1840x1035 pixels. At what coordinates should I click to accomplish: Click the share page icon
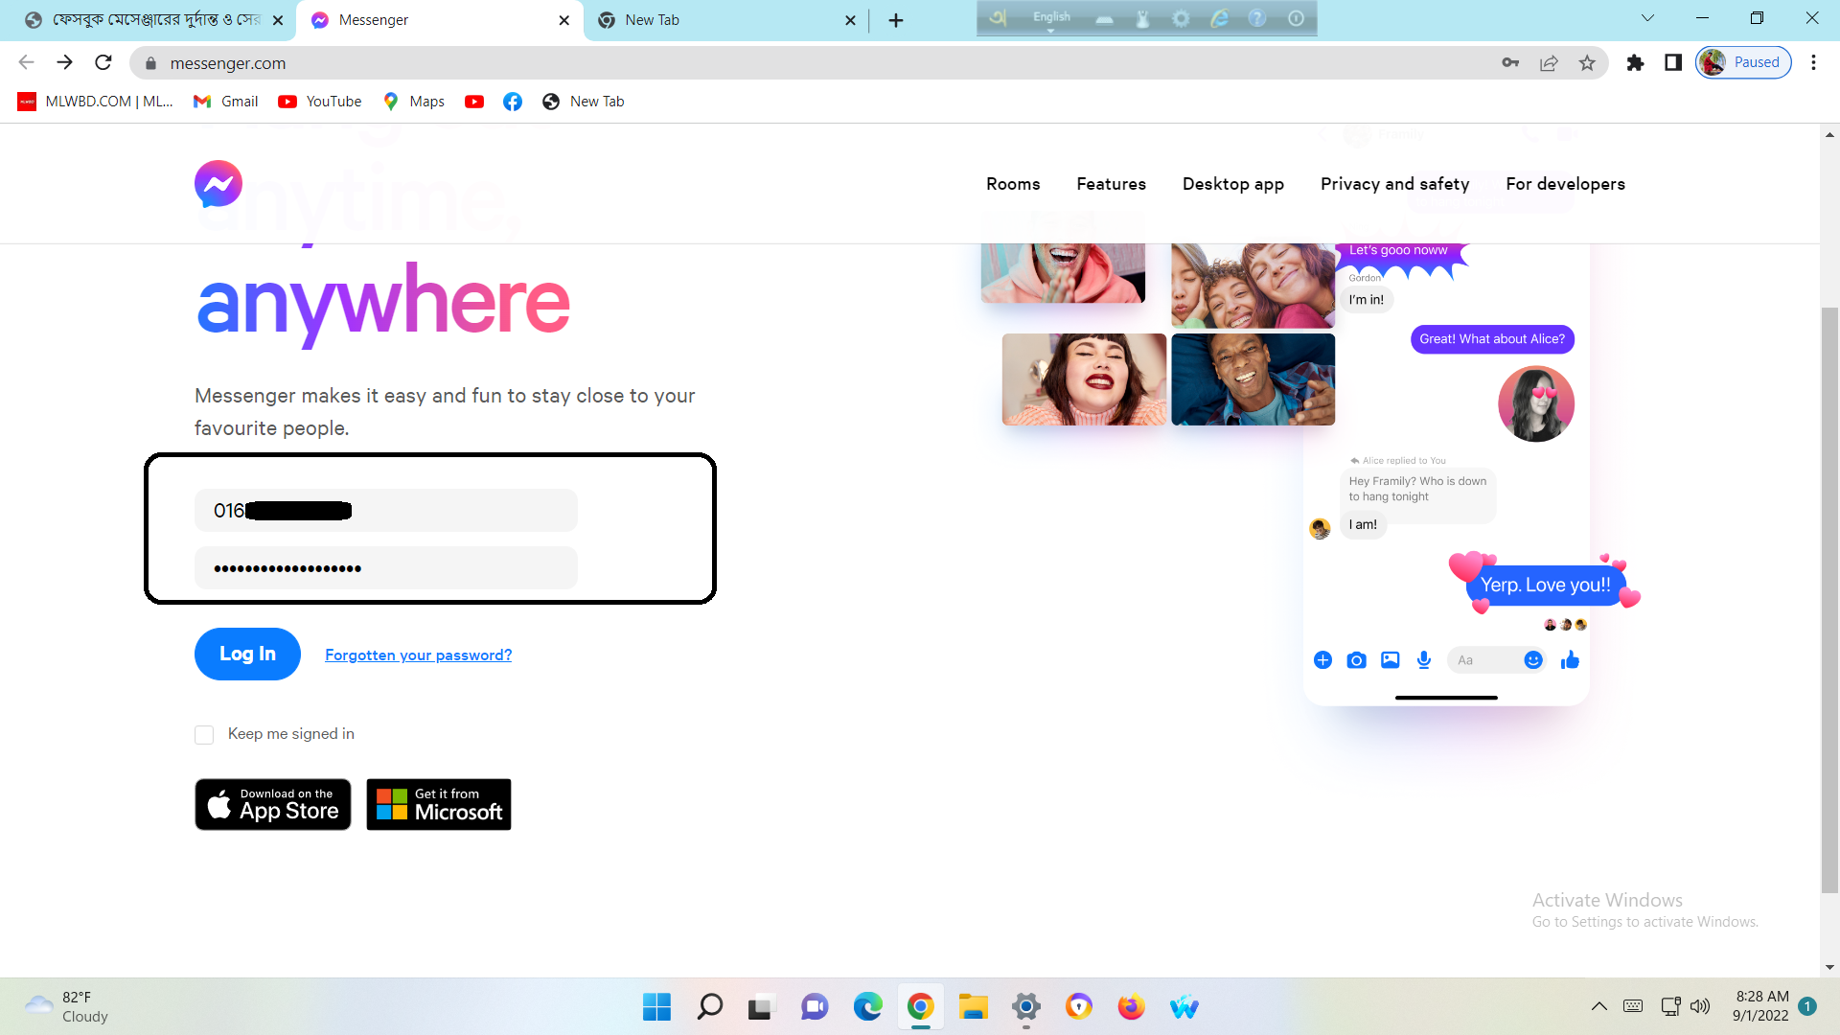pos(1549,63)
